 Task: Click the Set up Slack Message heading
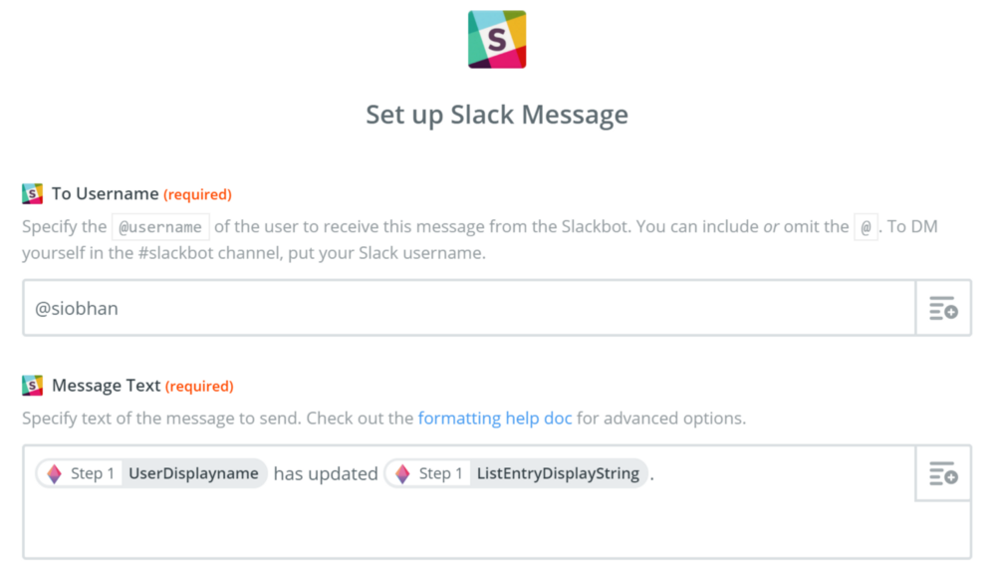[497, 115]
